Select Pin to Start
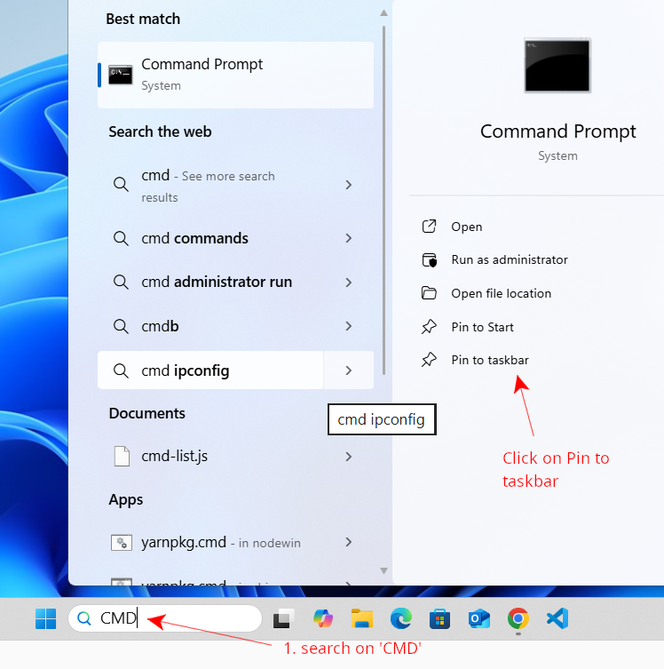This screenshot has width=664, height=669. [482, 327]
